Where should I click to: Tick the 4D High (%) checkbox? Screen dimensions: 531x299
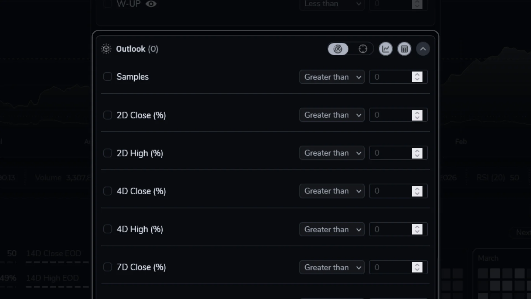coord(108,229)
